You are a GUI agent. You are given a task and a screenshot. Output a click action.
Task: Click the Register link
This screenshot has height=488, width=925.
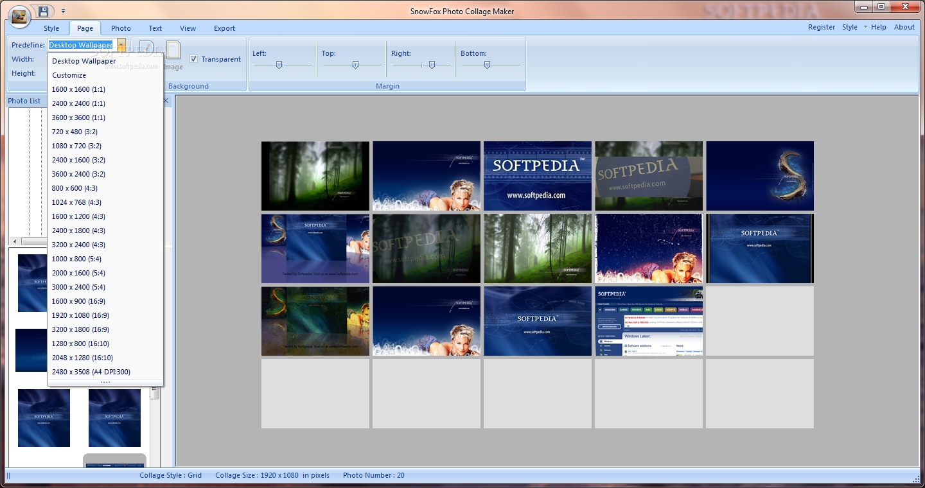tap(822, 27)
